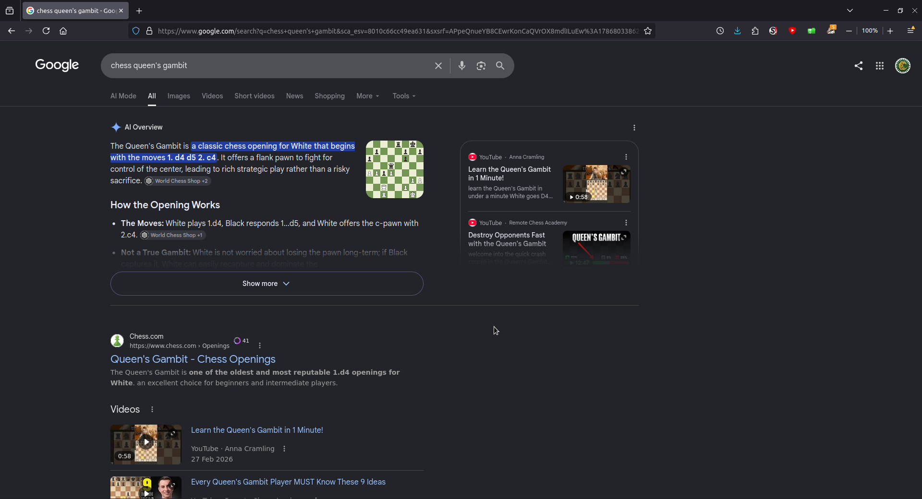The height and width of the screenshot is (499, 922).
Task: Open options for Remote Chess Academy card
Action: (626, 223)
